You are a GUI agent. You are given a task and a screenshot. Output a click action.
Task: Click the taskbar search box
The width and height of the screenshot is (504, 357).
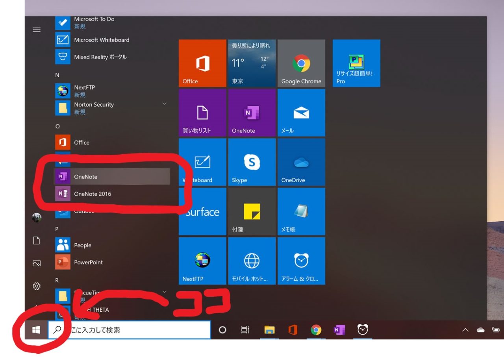click(130, 330)
